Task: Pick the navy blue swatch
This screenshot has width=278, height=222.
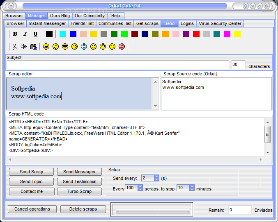Action: pyautogui.click(x=145, y=34)
